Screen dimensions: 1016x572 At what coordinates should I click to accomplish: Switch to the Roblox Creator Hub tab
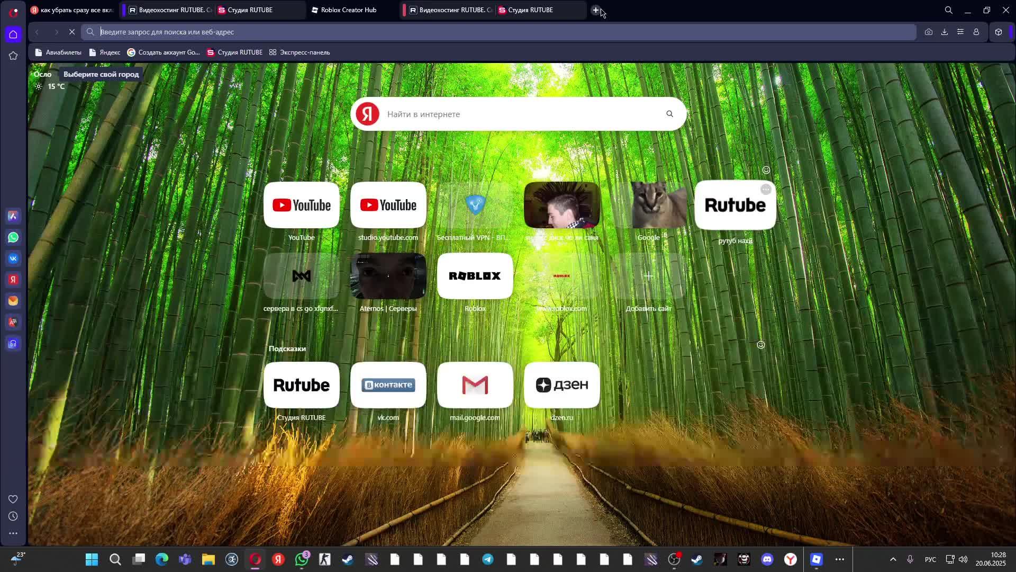point(349,10)
